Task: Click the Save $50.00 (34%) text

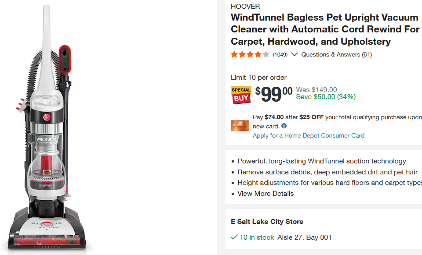Action: click(x=326, y=97)
